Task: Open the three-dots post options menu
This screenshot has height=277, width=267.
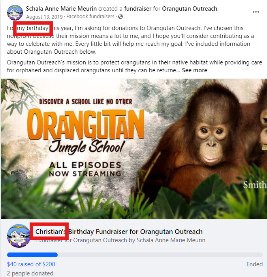Action: [256, 12]
